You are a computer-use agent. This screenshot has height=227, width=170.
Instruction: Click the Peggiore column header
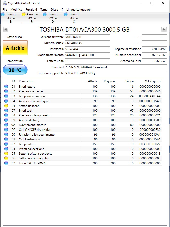tap(108, 81)
